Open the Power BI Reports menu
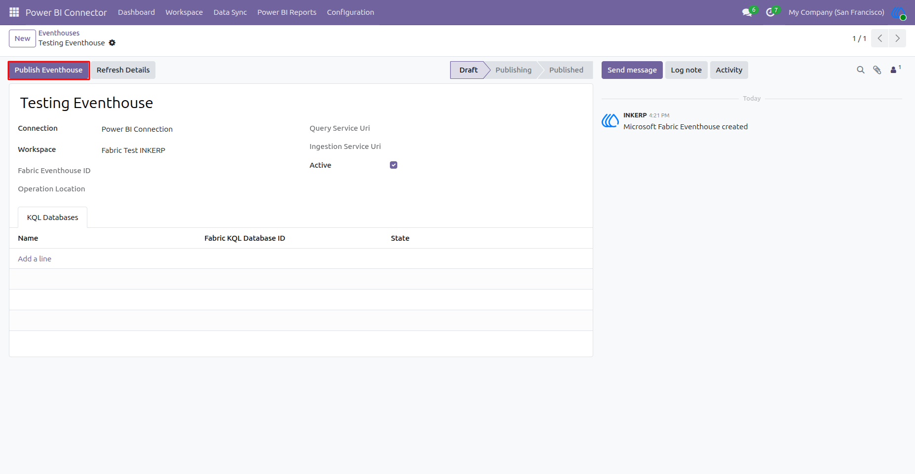This screenshot has height=474, width=915. click(x=287, y=12)
